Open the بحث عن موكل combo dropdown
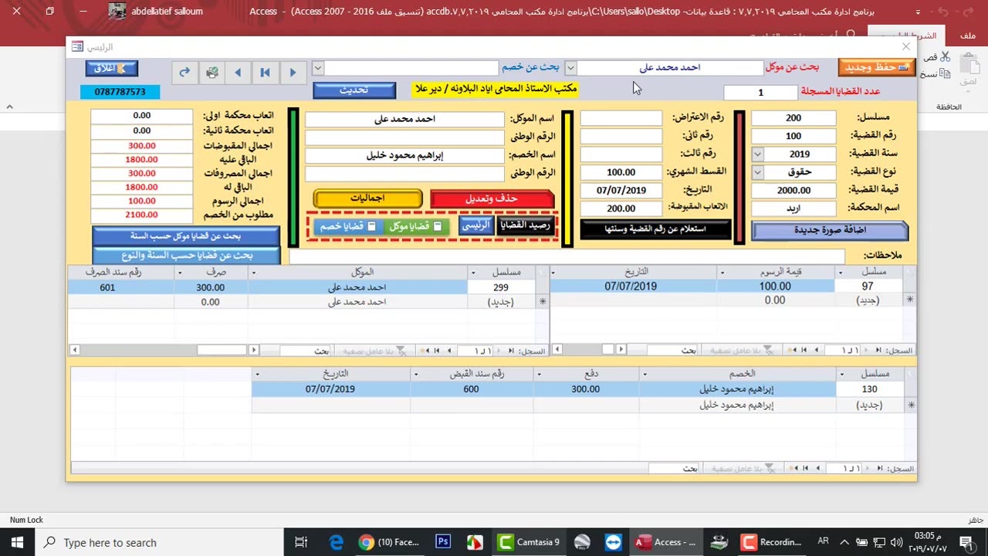 pyautogui.click(x=570, y=68)
